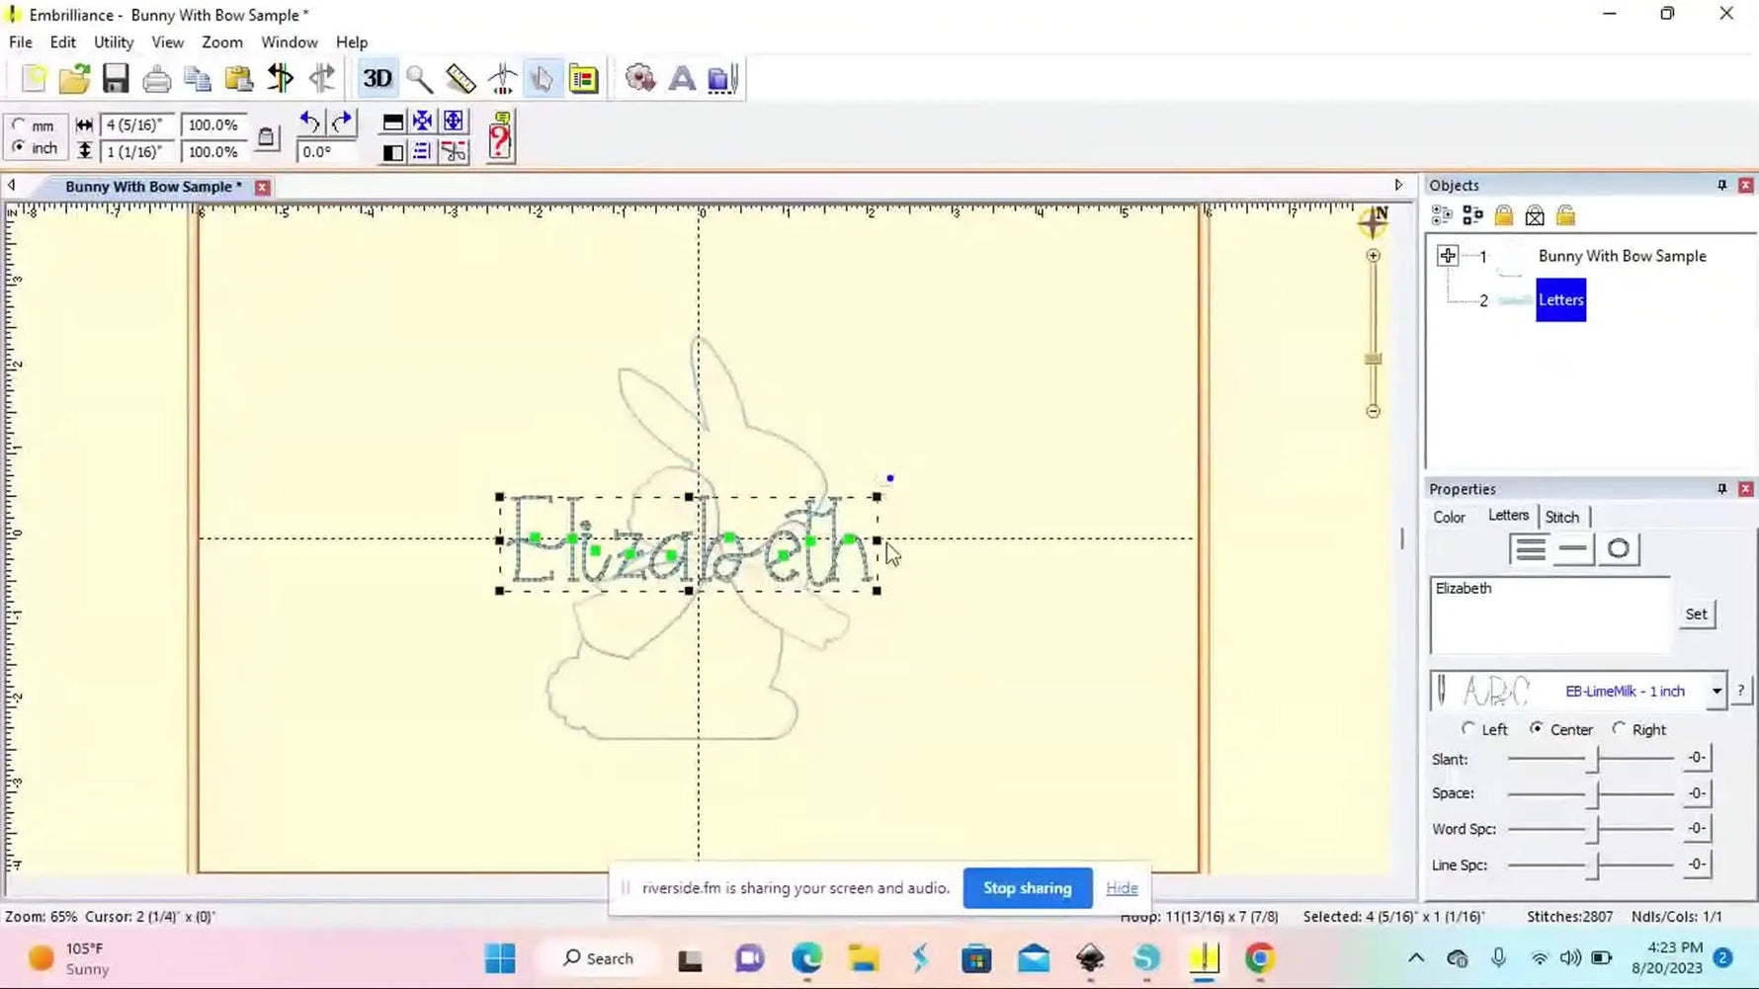Select the magnifier zoom tool
1759x989 pixels.
tap(419, 79)
